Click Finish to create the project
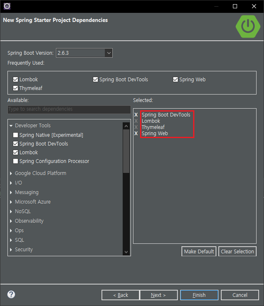264x306 pixels. tap(199, 295)
